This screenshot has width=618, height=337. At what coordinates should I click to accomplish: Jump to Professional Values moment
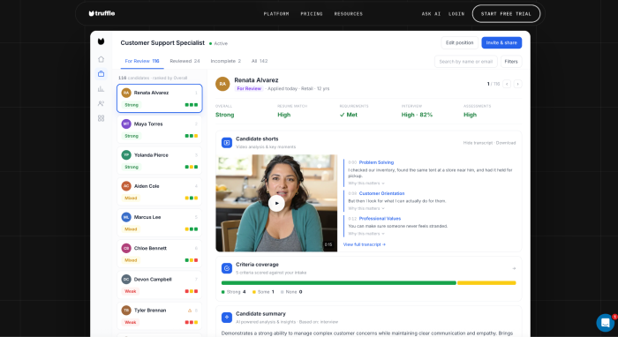click(x=380, y=219)
